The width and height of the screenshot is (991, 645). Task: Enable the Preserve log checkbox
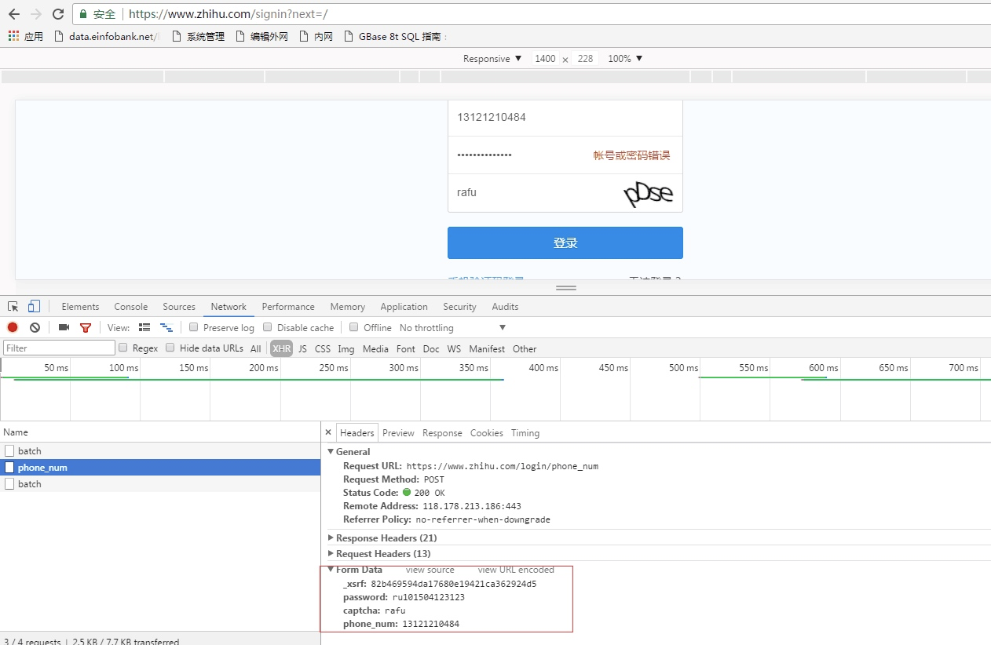click(194, 327)
